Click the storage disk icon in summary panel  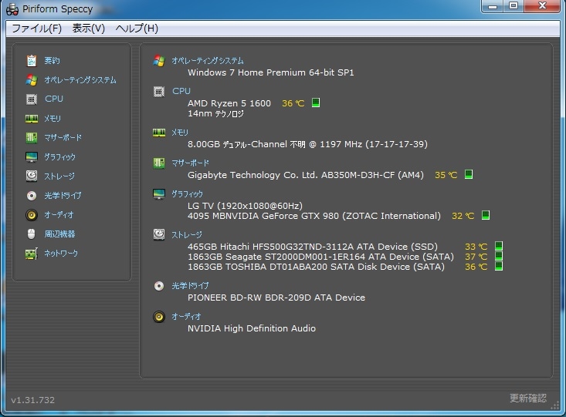coord(159,234)
